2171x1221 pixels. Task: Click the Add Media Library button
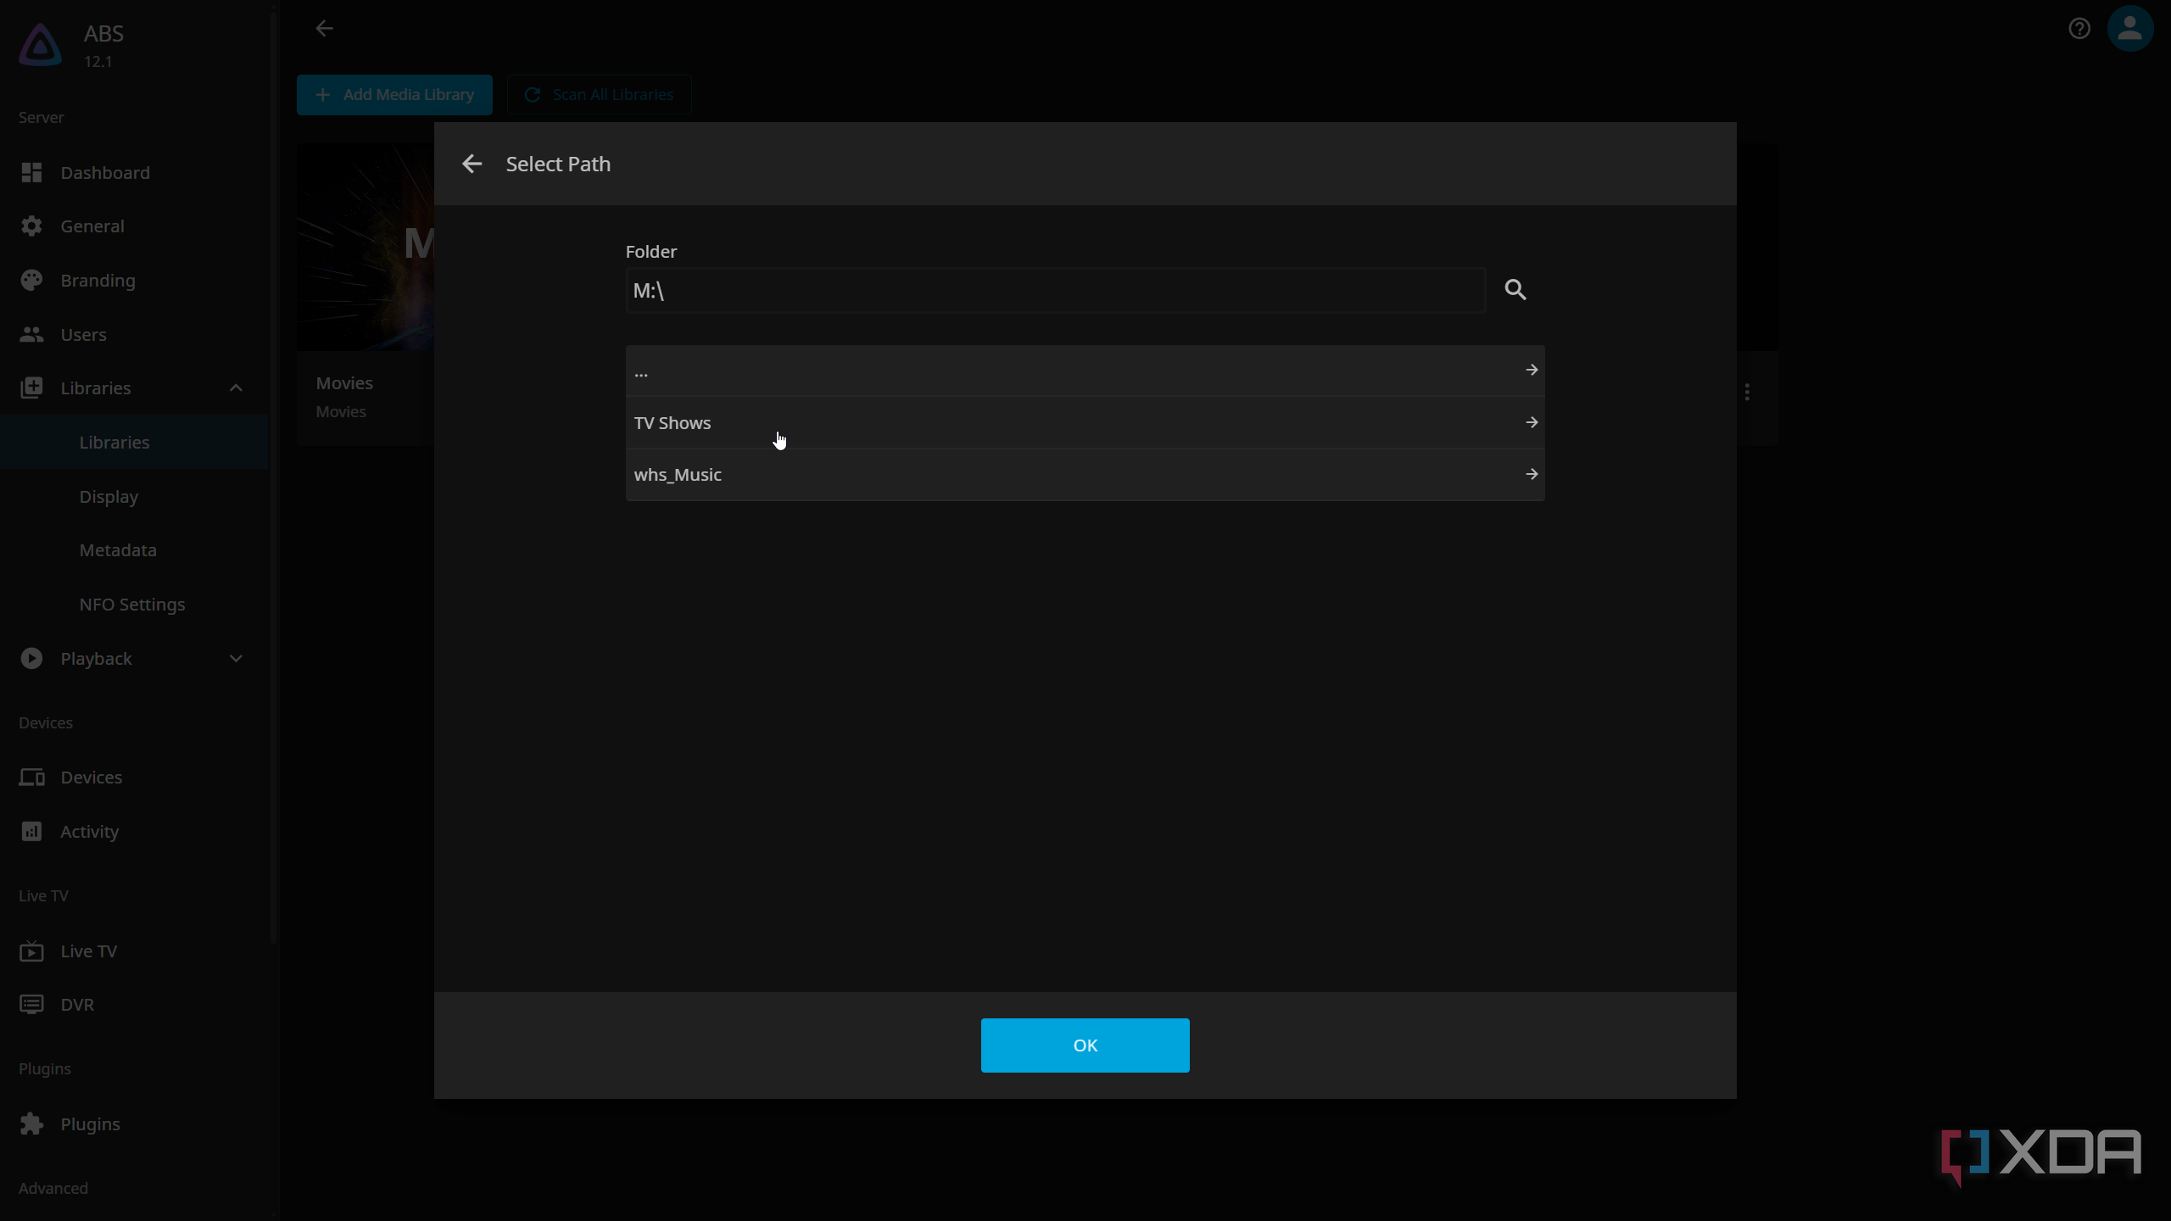click(x=394, y=95)
